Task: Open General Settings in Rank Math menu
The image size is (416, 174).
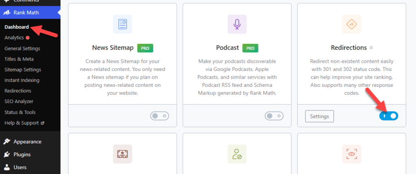Action: [x=22, y=48]
